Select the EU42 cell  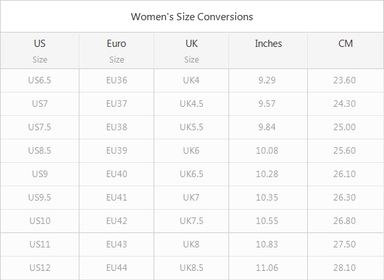pyautogui.click(x=117, y=221)
